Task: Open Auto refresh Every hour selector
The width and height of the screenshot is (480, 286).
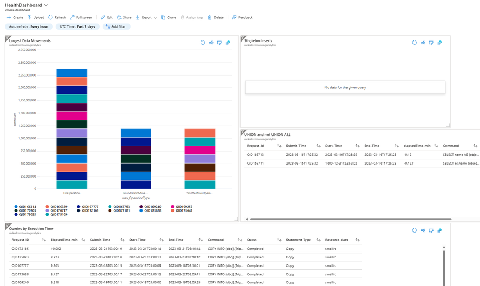Action: (x=29, y=26)
